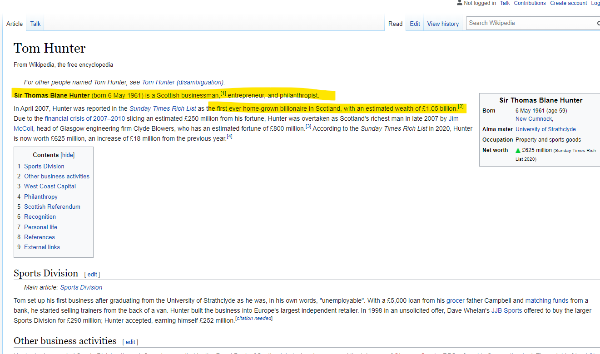Open the matching funds link
The height and width of the screenshot is (354, 600).
[x=547, y=300]
